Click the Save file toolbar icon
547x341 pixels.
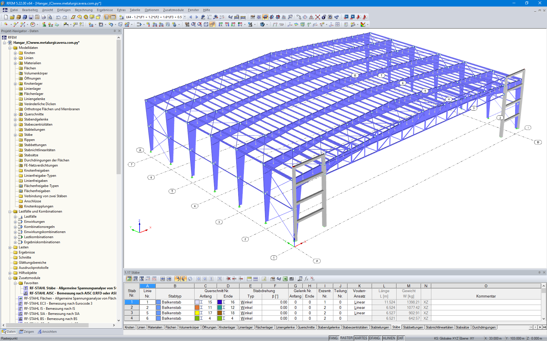point(31,17)
